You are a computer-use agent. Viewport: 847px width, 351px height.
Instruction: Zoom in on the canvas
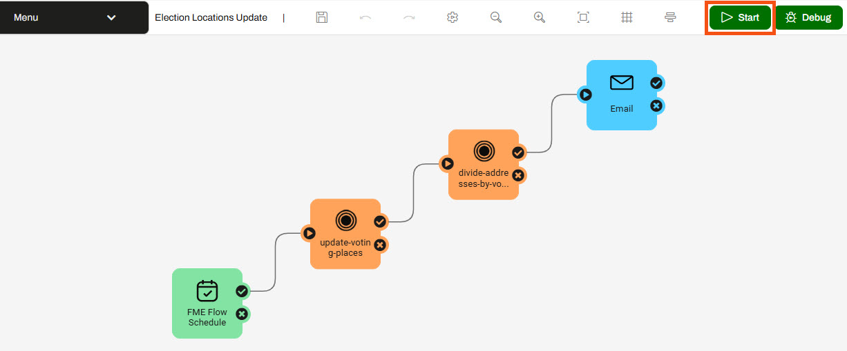[540, 17]
